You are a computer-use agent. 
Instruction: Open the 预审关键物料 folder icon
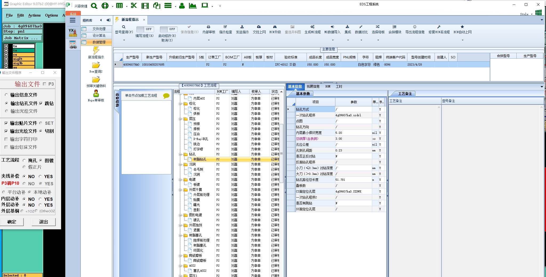(96, 79)
